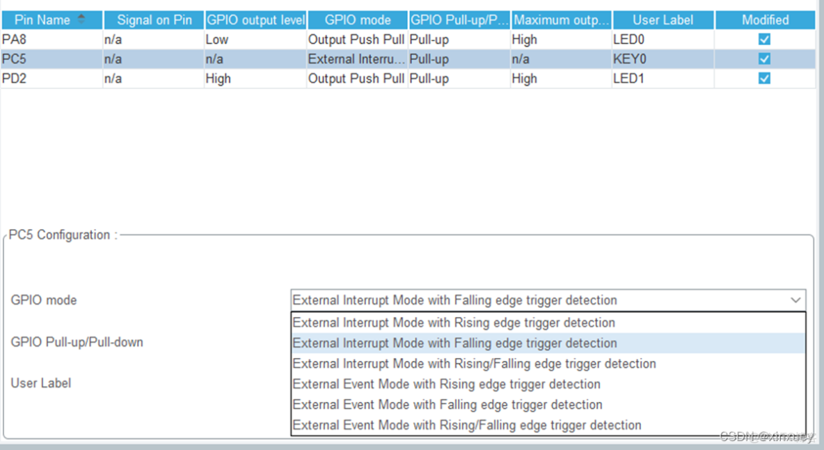Click Output Push Pull cell in PD2 row
Screen dimensions: 824x450
point(357,78)
